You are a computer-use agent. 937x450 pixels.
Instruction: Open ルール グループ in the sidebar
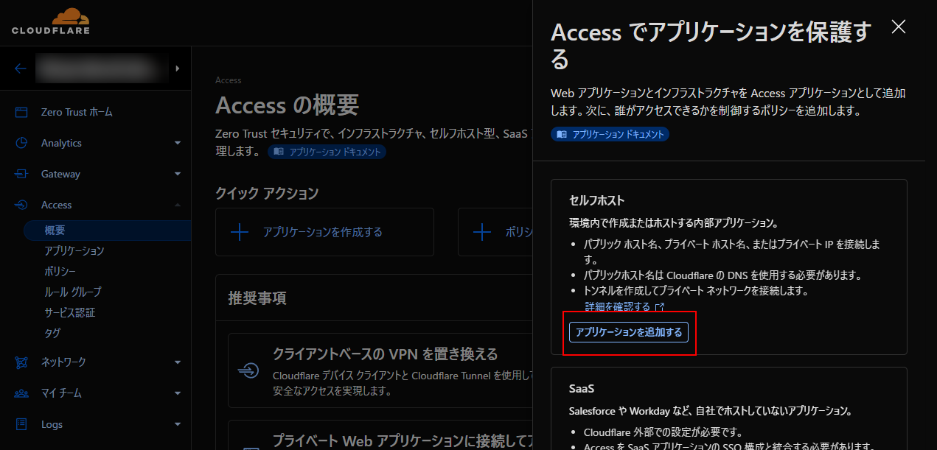click(x=72, y=292)
